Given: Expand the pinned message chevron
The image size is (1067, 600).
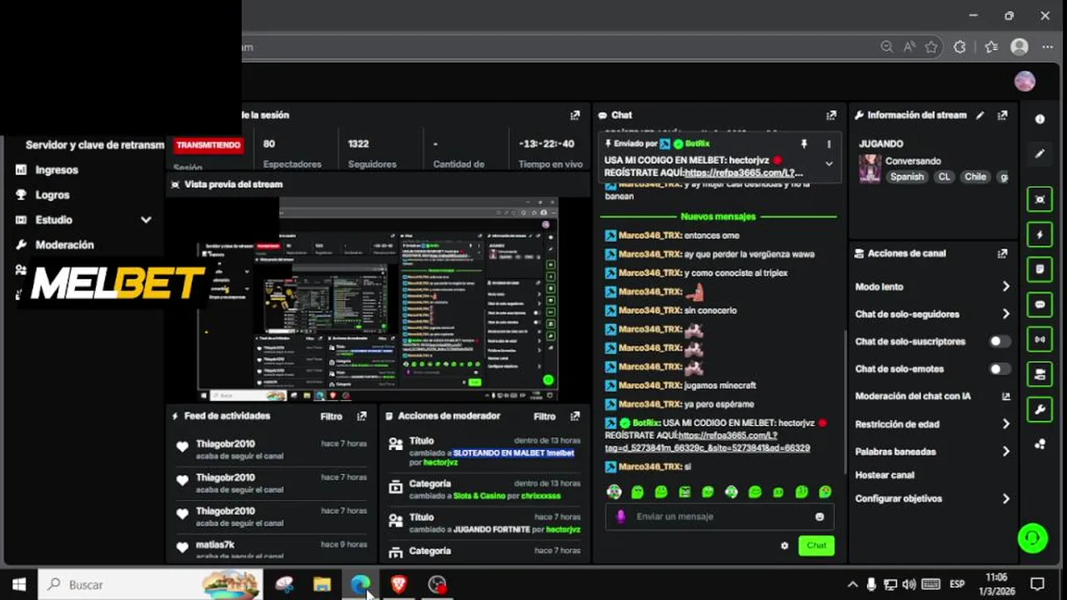Looking at the screenshot, I should [x=829, y=164].
